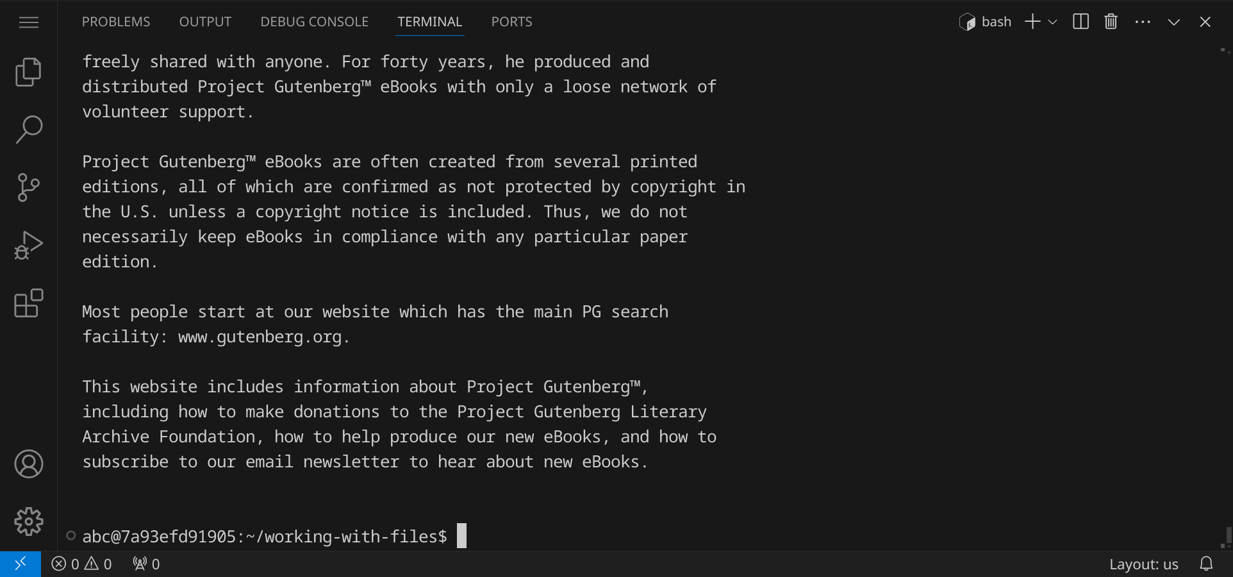1233x577 pixels.
Task: Hide the panel using the chevron
Action: coord(1173,22)
